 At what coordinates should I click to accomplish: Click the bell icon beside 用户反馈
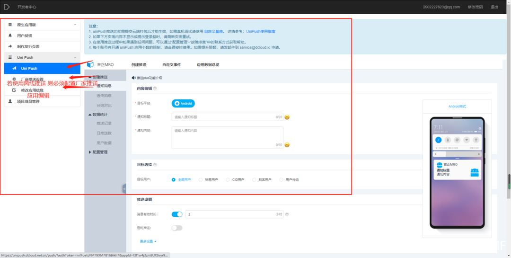click(x=10, y=36)
